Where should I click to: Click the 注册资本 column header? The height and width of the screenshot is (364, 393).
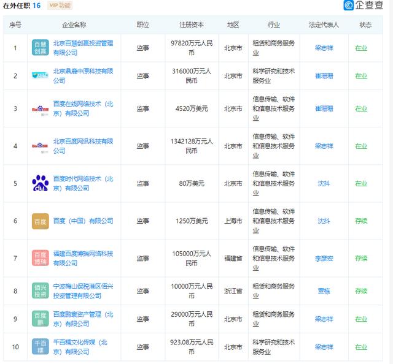(x=192, y=25)
